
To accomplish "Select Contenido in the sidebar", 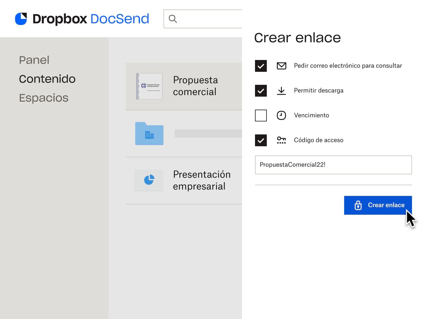I will tap(47, 79).
